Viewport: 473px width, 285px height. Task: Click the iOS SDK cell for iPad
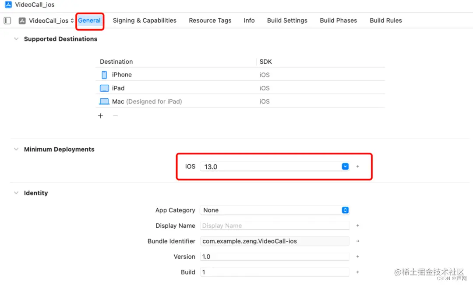265,88
